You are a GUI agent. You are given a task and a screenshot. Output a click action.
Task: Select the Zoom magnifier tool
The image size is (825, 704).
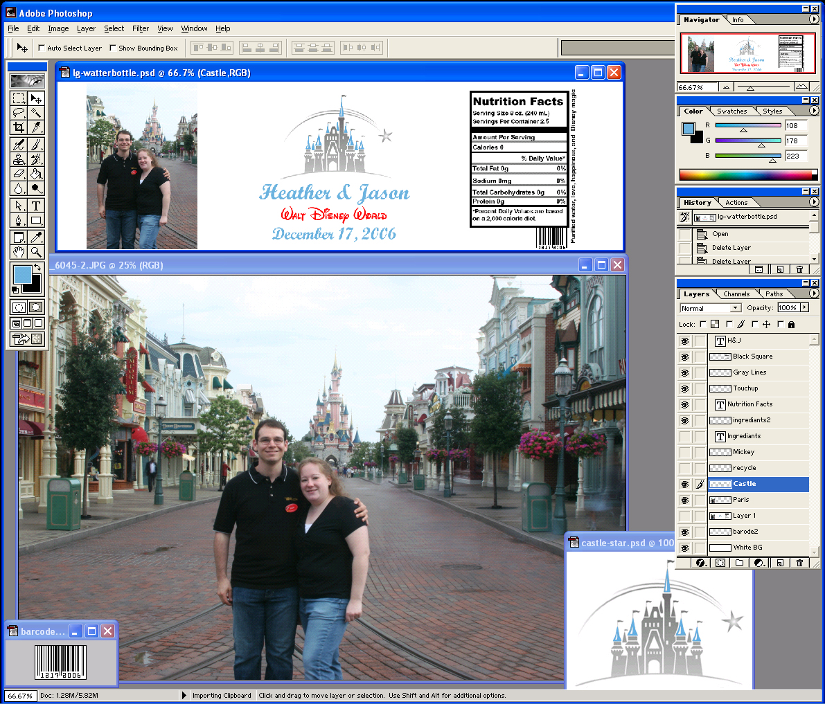36,252
